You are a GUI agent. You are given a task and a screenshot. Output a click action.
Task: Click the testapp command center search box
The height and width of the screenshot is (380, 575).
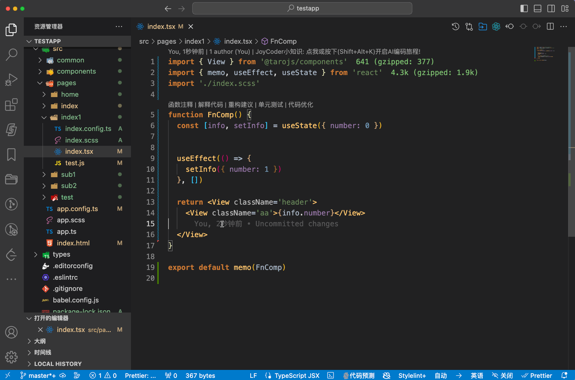point(302,8)
